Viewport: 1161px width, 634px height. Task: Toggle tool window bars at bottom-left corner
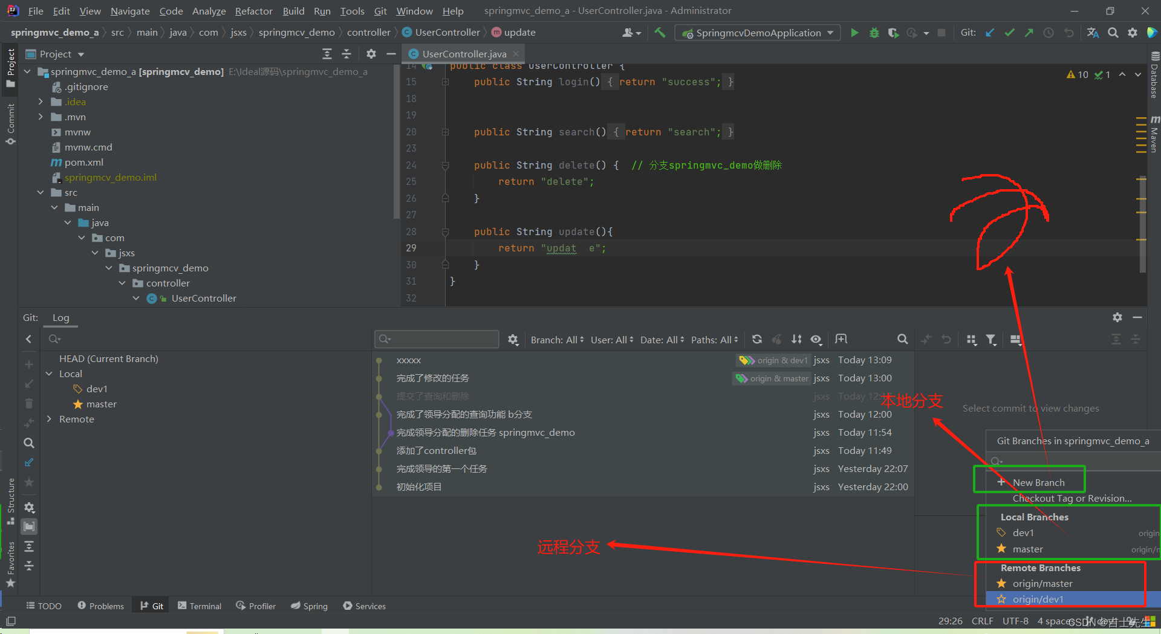(11, 621)
